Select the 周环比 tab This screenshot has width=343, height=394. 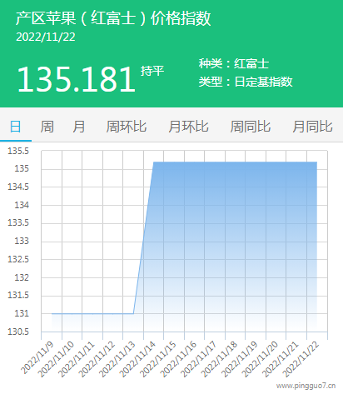click(x=127, y=127)
